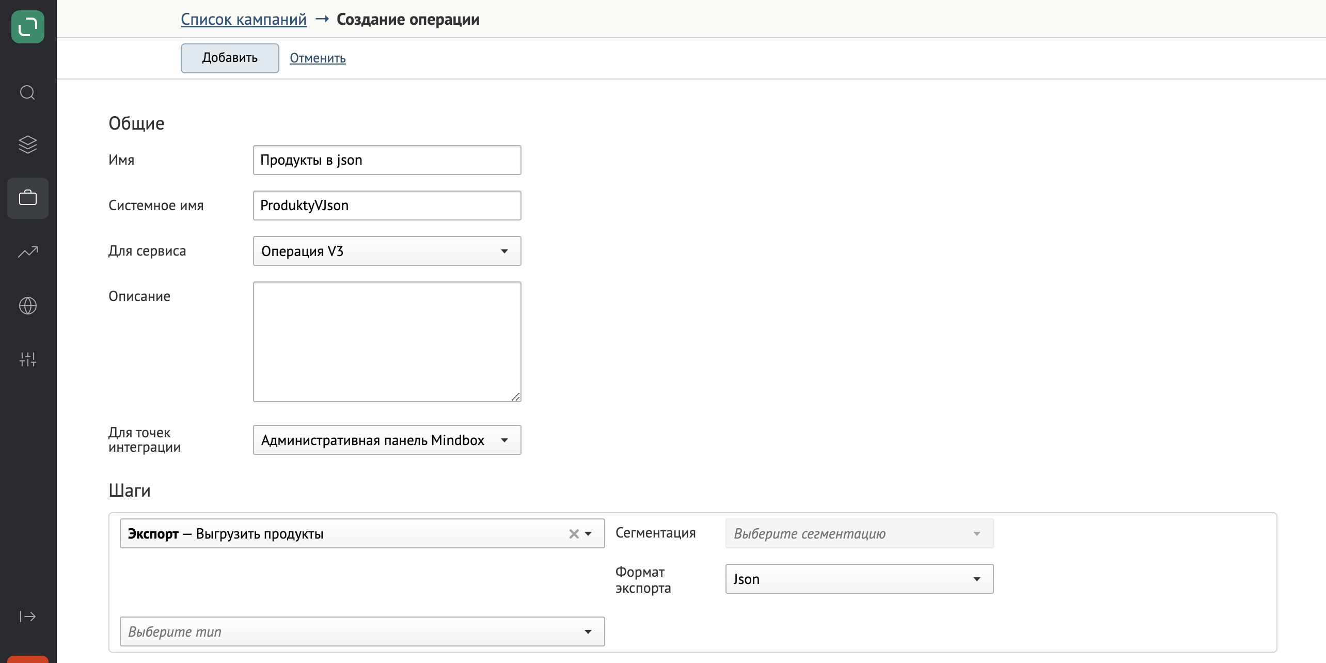This screenshot has width=1326, height=663.
Task: Click the logout arrow sidebar icon
Action: [28, 617]
